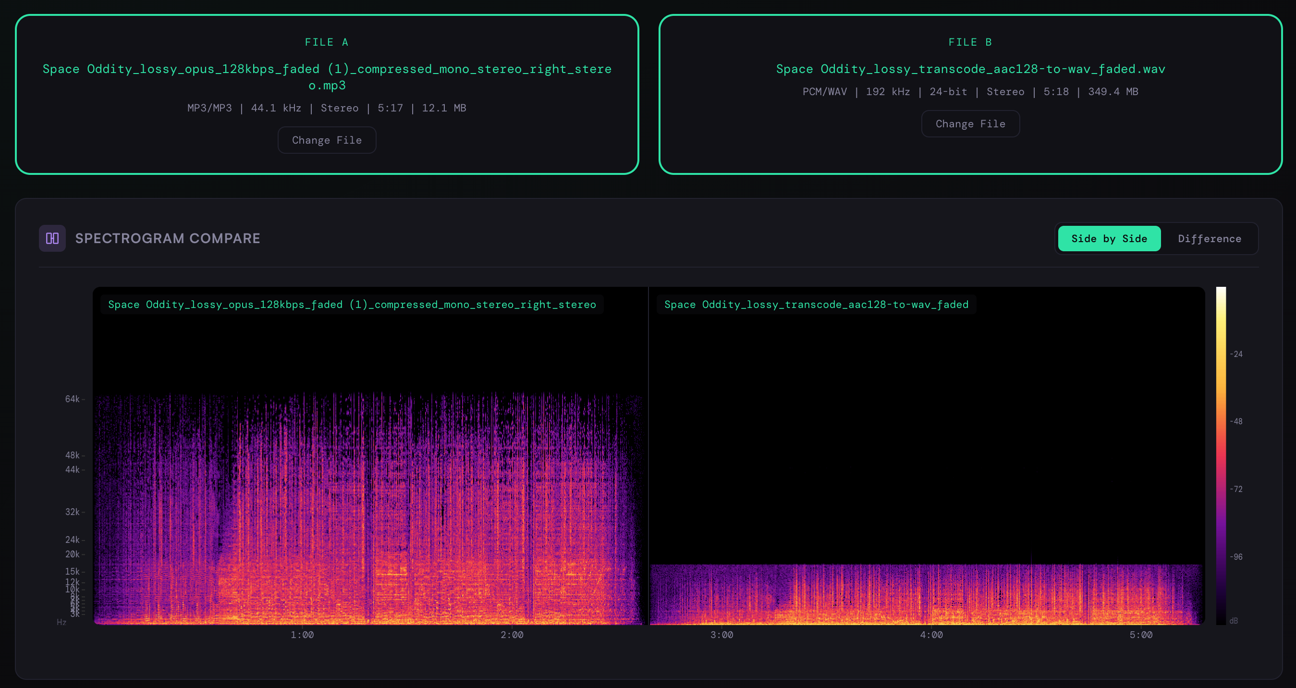The height and width of the screenshot is (688, 1296).
Task: Click inside the right aac spectrogram
Action: [x=926, y=594]
